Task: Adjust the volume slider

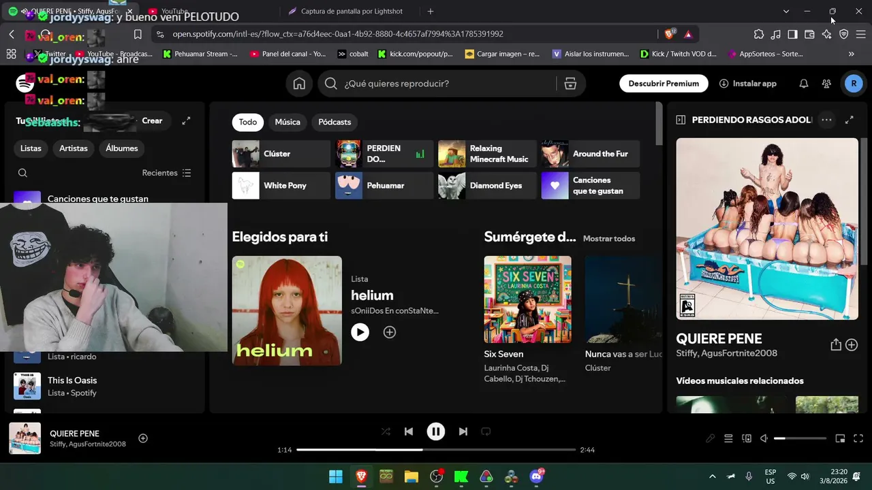Action: 798,439
